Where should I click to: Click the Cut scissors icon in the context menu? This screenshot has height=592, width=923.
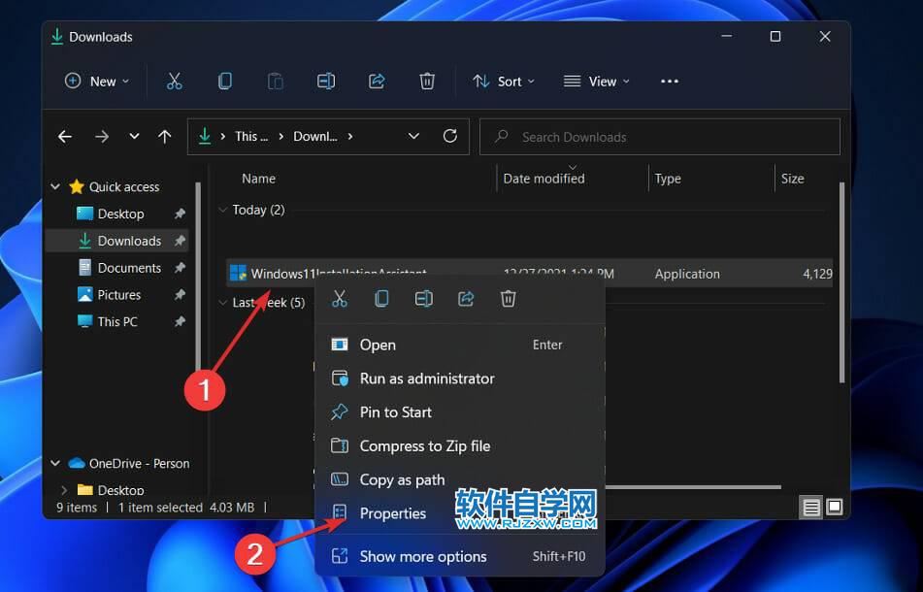click(x=340, y=299)
